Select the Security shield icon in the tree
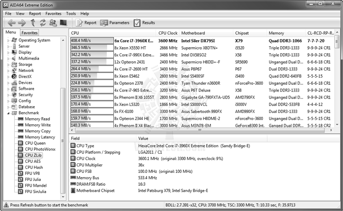 pos(14,95)
